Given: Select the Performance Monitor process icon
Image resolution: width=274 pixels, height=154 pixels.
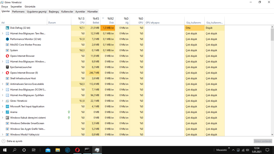Looking at the screenshot, I should (7, 39).
